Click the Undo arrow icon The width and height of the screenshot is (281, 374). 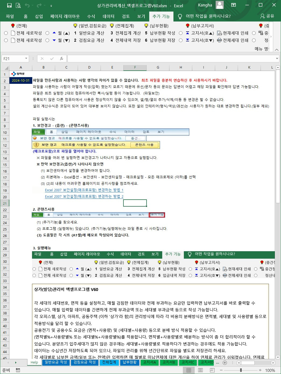click(x=27, y=5)
